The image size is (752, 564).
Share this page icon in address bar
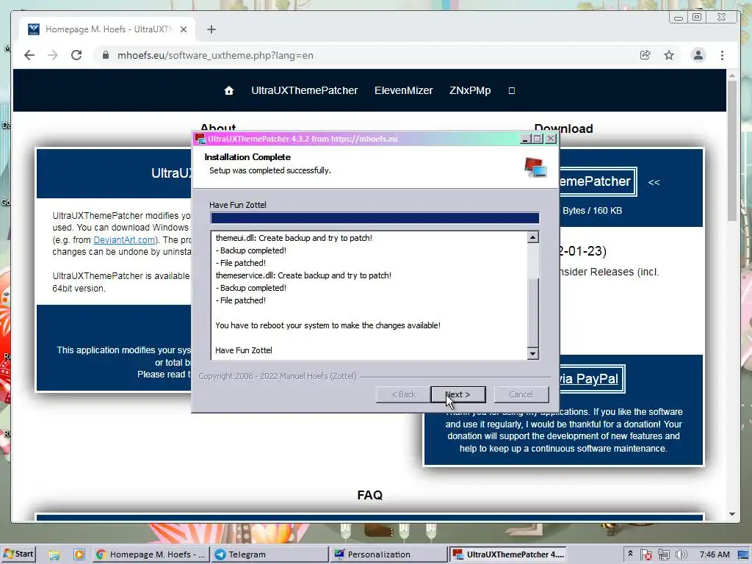(x=645, y=55)
